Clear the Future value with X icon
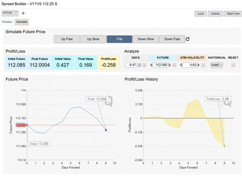242x176 pixels. click(x=174, y=65)
